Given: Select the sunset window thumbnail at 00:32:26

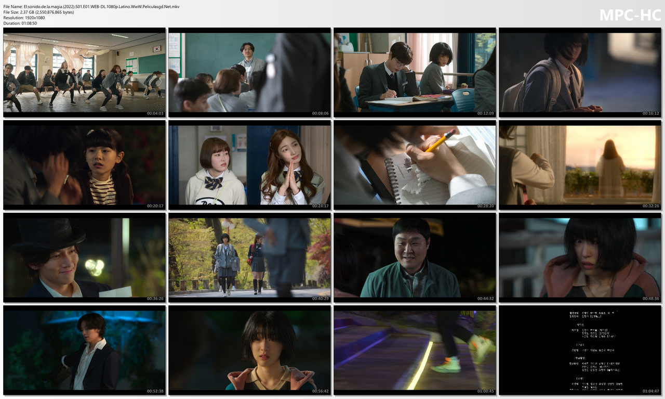Looking at the screenshot, I should point(580,165).
